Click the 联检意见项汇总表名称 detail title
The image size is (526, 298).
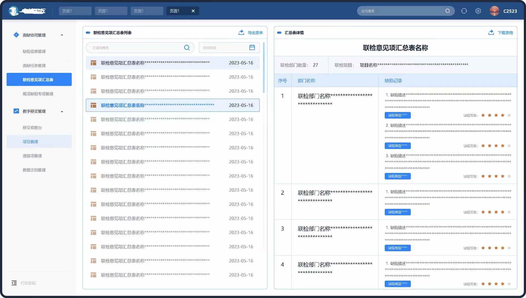tap(395, 48)
